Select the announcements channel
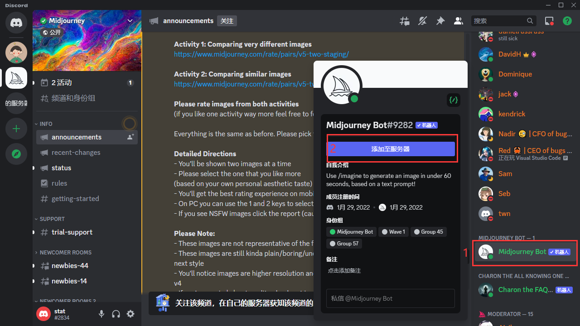 pyautogui.click(x=87, y=137)
